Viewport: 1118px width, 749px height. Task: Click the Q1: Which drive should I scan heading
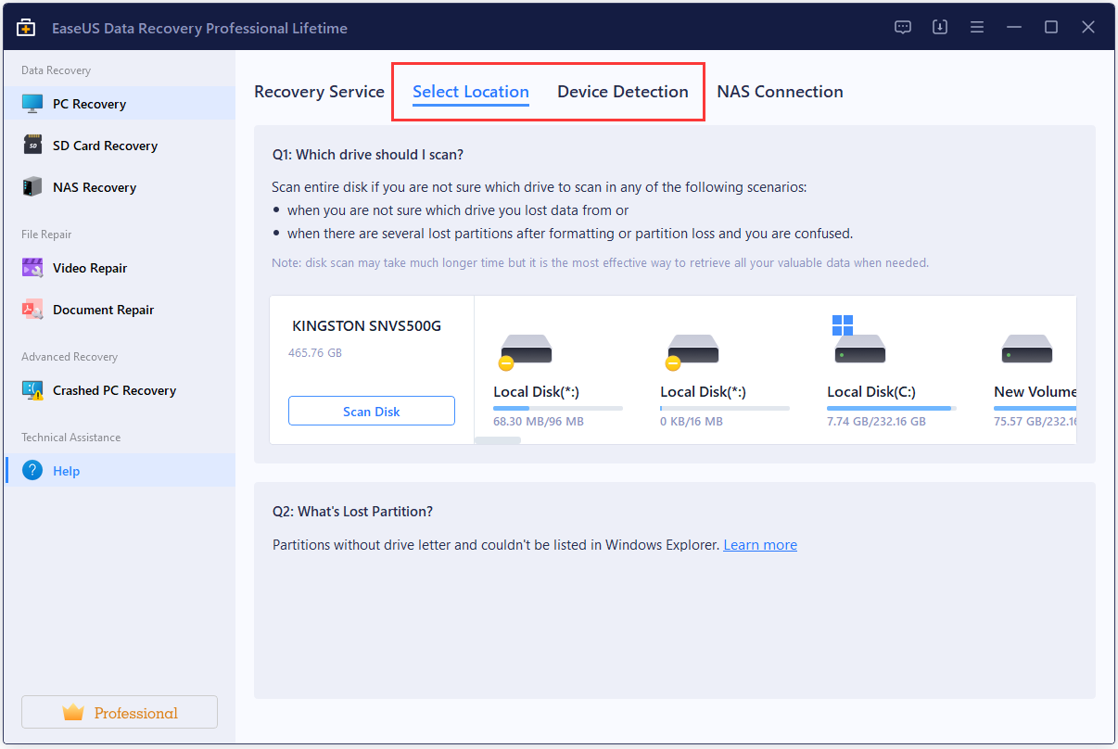(x=368, y=155)
